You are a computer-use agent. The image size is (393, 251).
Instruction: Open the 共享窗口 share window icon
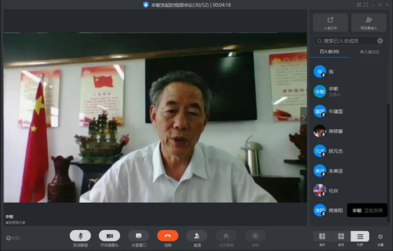point(139,236)
